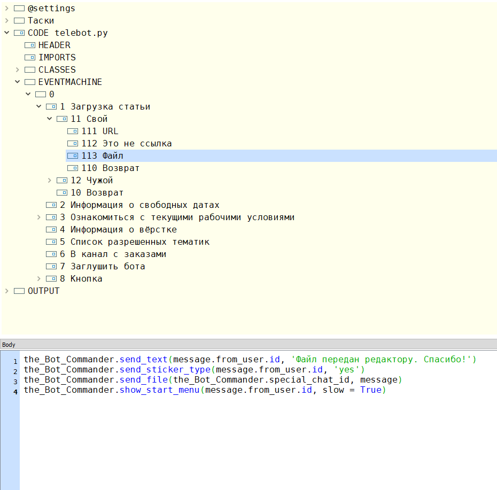Click the 10 Возврат node icon
497x490 pixels.
point(62,193)
